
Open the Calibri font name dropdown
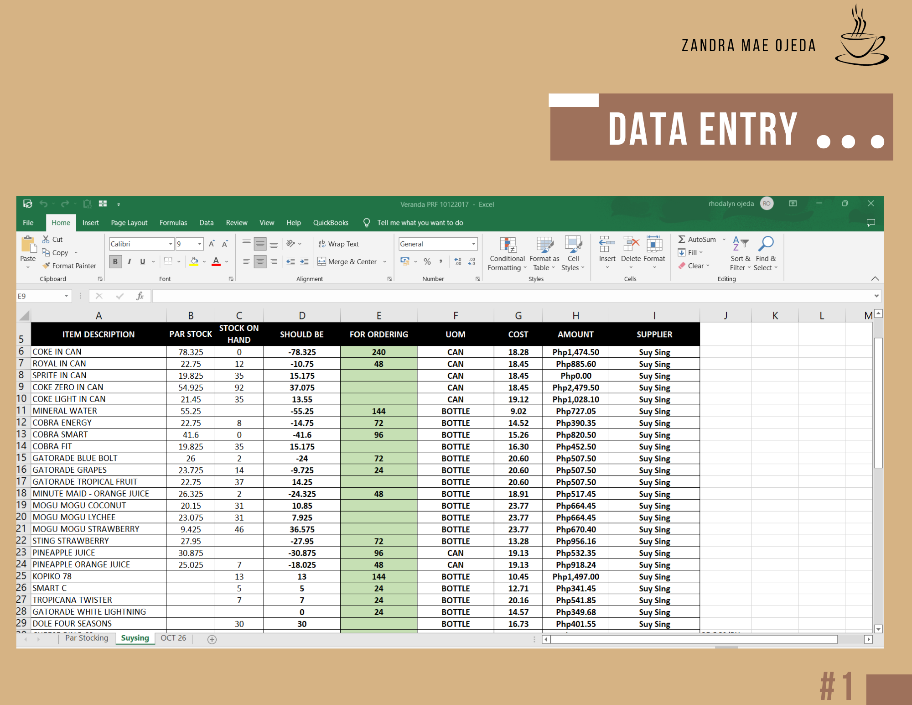tap(171, 244)
